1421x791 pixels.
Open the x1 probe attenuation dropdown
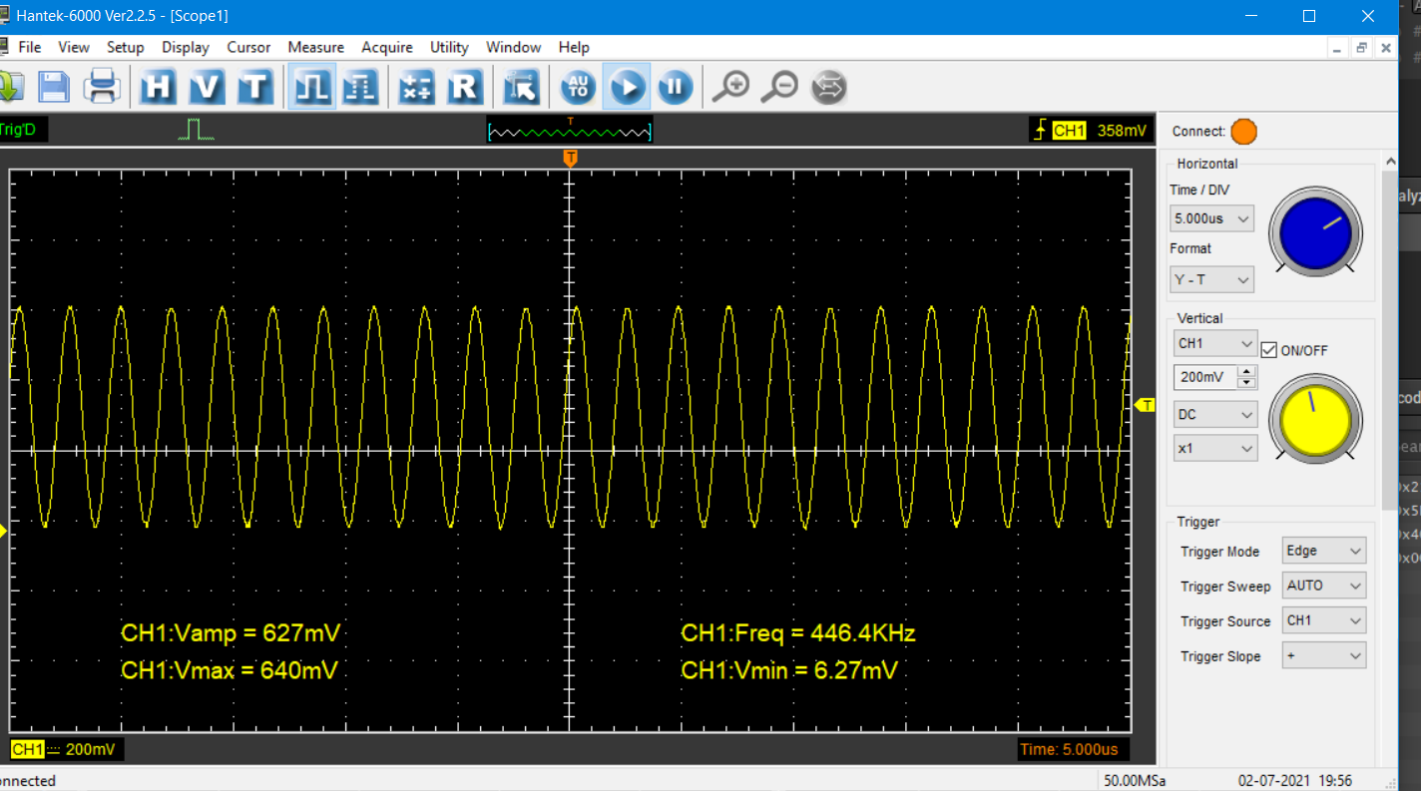pos(1215,449)
